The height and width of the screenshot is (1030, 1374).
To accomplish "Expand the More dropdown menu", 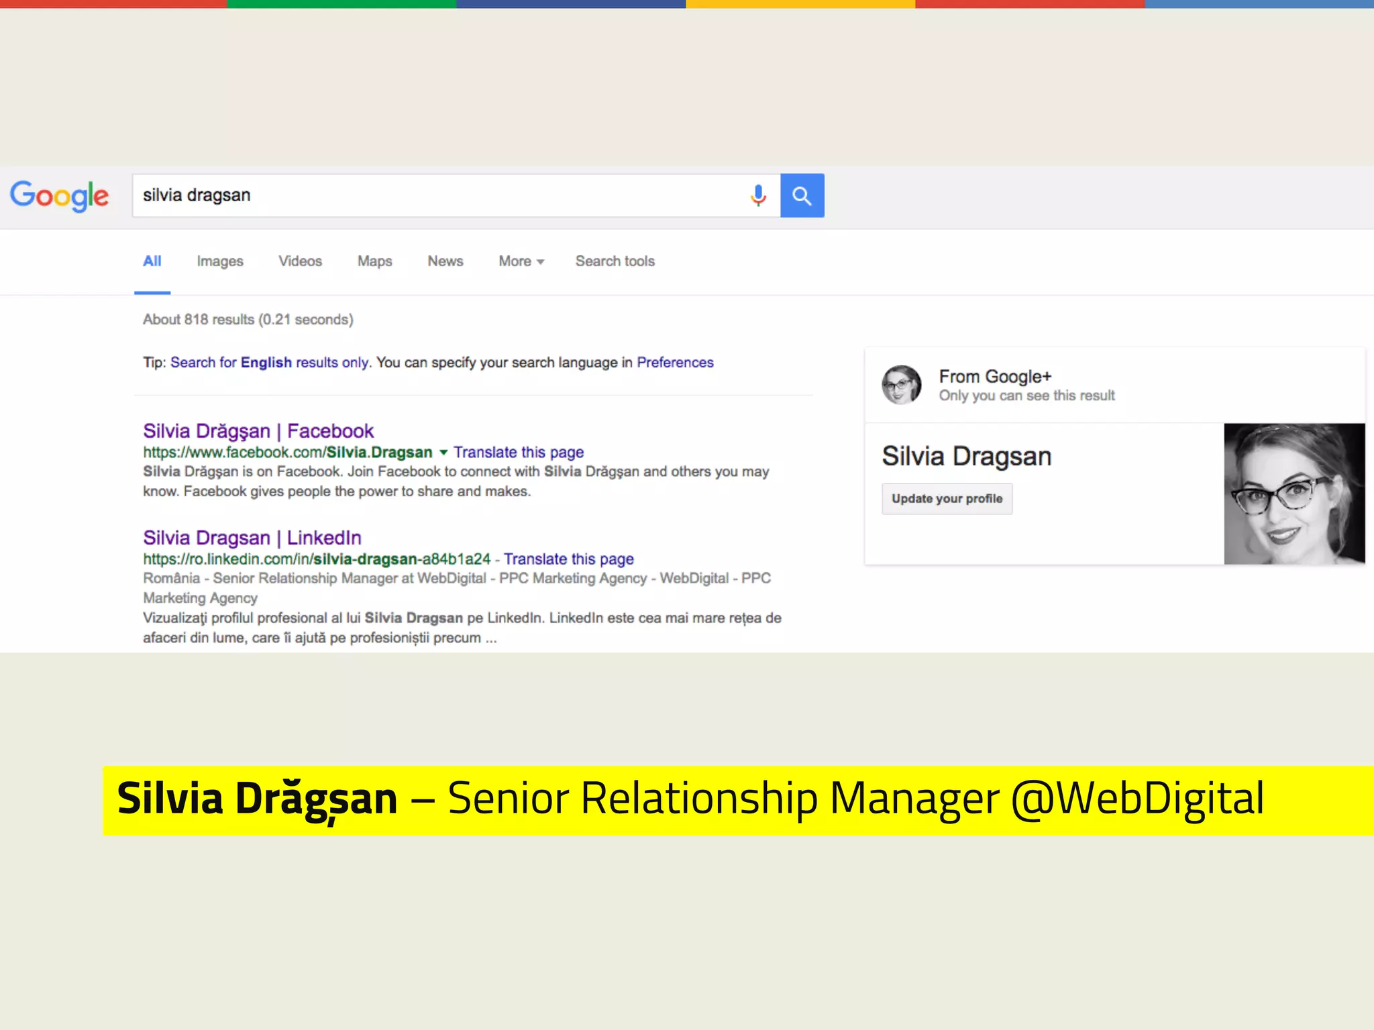I will tap(521, 261).
